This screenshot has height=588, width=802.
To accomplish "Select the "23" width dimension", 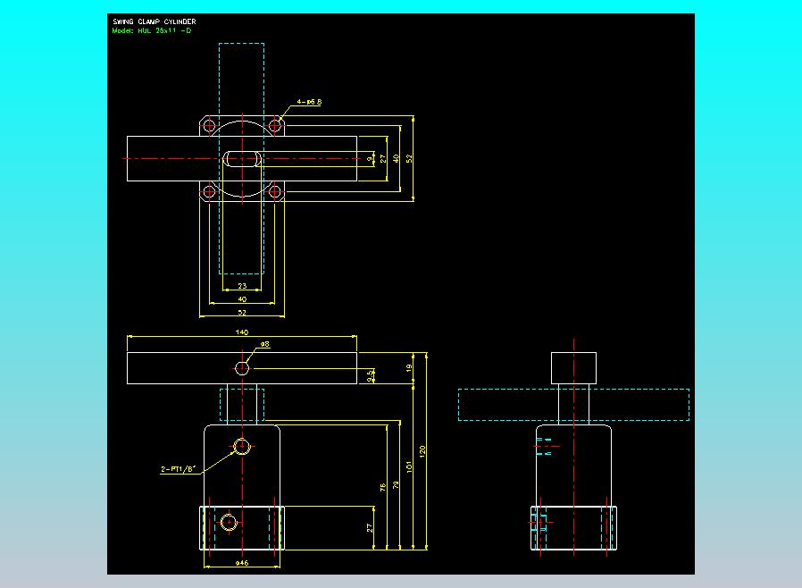I will (242, 286).
